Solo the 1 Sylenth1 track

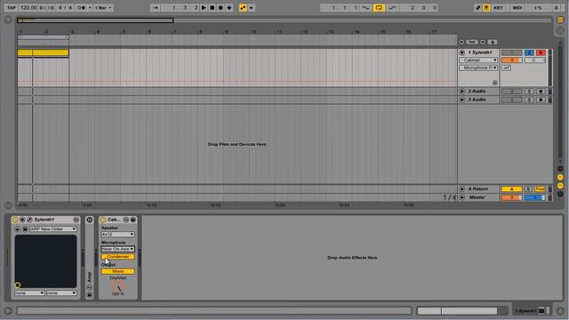coord(529,52)
